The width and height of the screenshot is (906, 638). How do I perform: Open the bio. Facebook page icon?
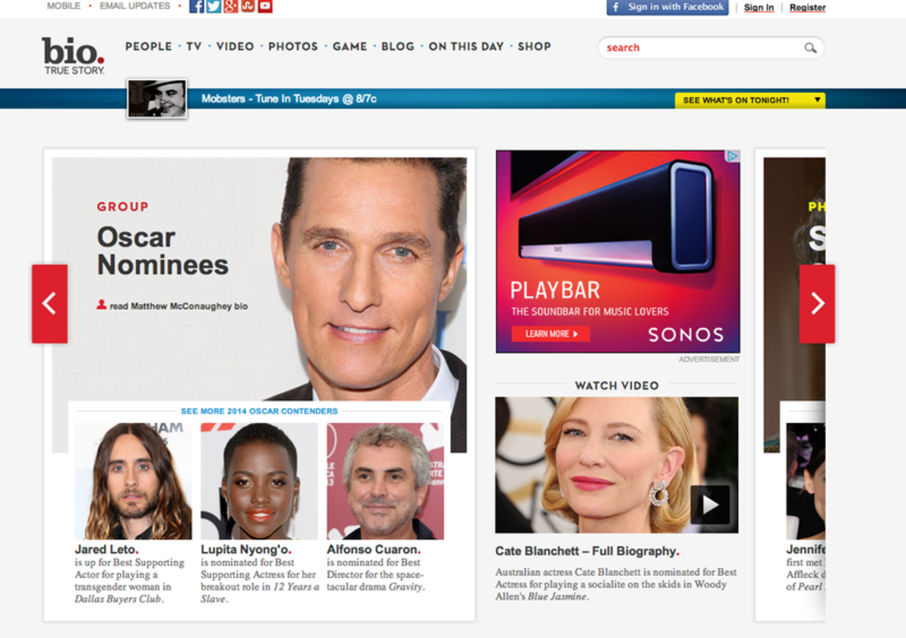pos(196,6)
